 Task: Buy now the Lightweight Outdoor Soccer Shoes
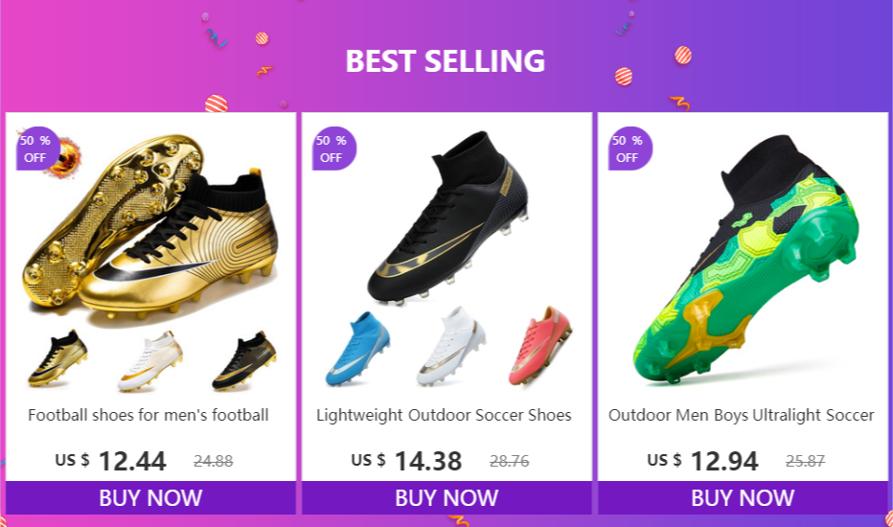[447, 498]
